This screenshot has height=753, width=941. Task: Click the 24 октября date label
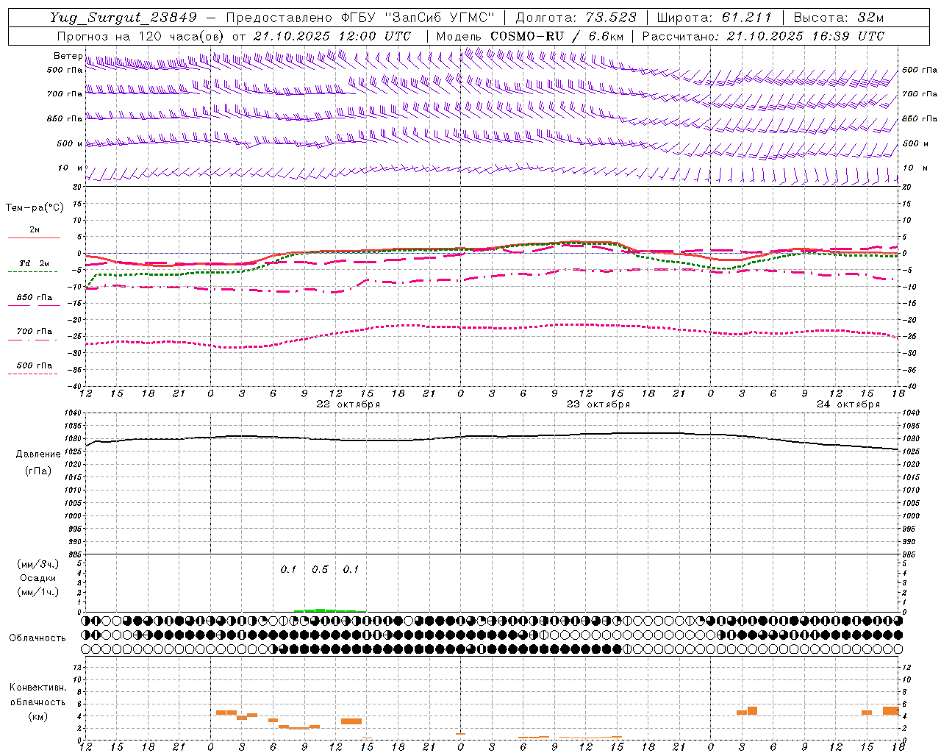click(x=848, y=404)
